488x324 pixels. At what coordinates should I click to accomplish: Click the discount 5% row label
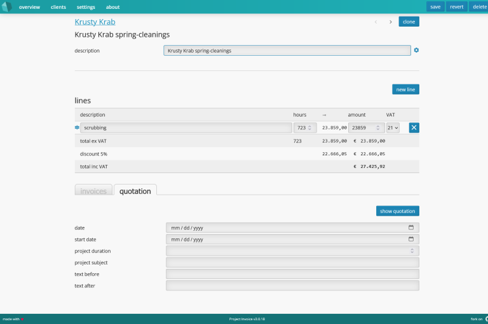[x=93, y=154]
